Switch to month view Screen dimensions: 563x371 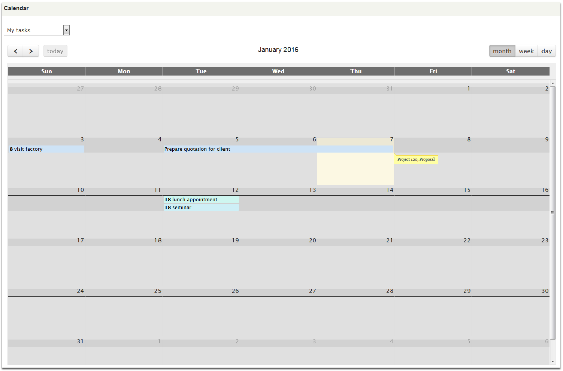[502, 51]
